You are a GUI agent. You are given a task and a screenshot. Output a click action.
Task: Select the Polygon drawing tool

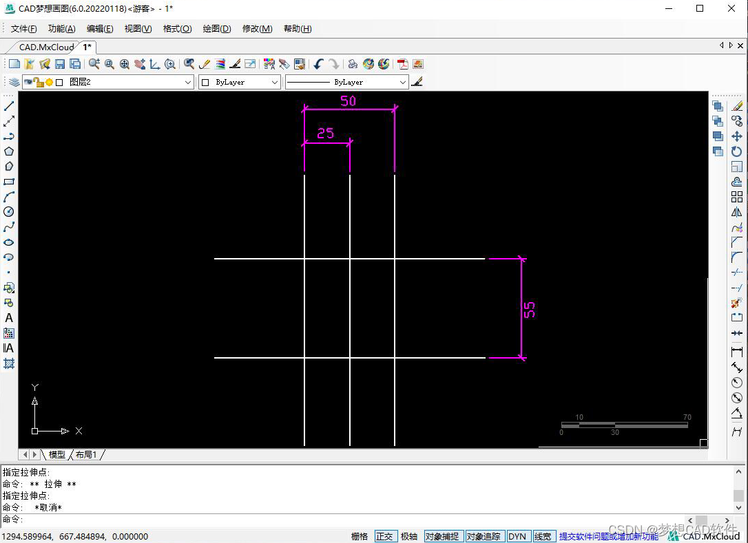click(8, 151)
